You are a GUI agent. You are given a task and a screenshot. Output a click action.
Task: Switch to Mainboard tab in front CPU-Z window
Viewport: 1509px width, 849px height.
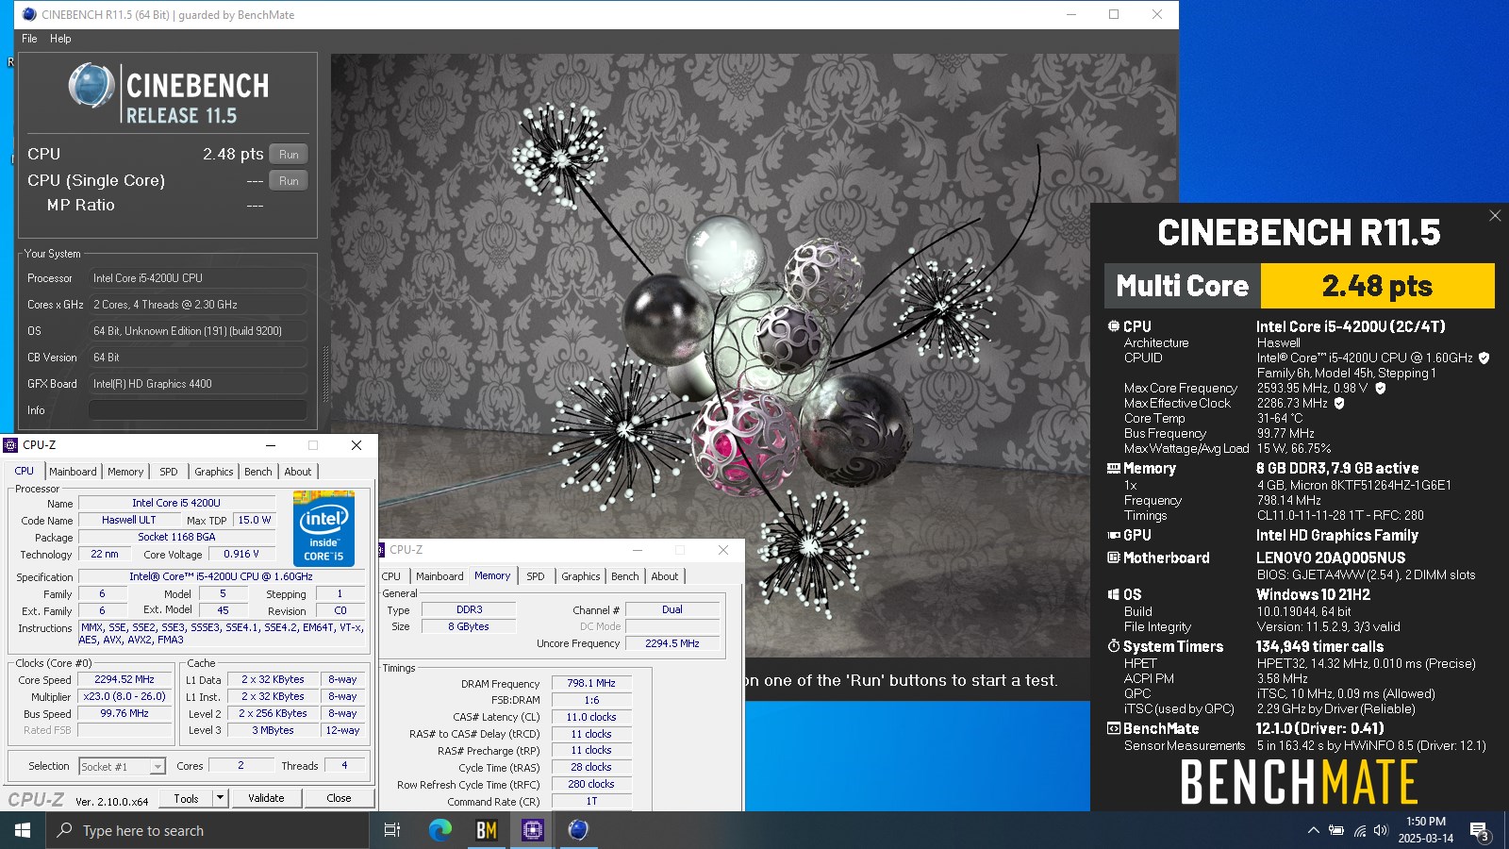(73, 472)
